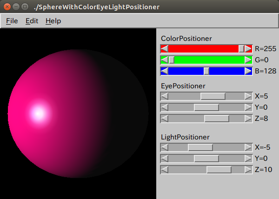Click the right arrow of the blue B slider

[248, 71]
